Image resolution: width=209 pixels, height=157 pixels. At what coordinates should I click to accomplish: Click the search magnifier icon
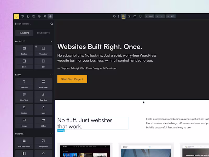(x=52, y=24)
